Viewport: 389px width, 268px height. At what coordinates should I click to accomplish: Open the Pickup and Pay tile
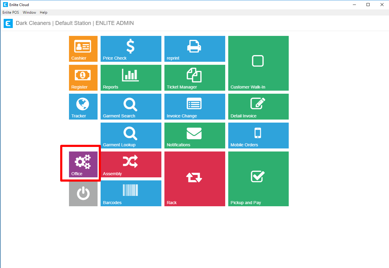[x=258, y=179]
